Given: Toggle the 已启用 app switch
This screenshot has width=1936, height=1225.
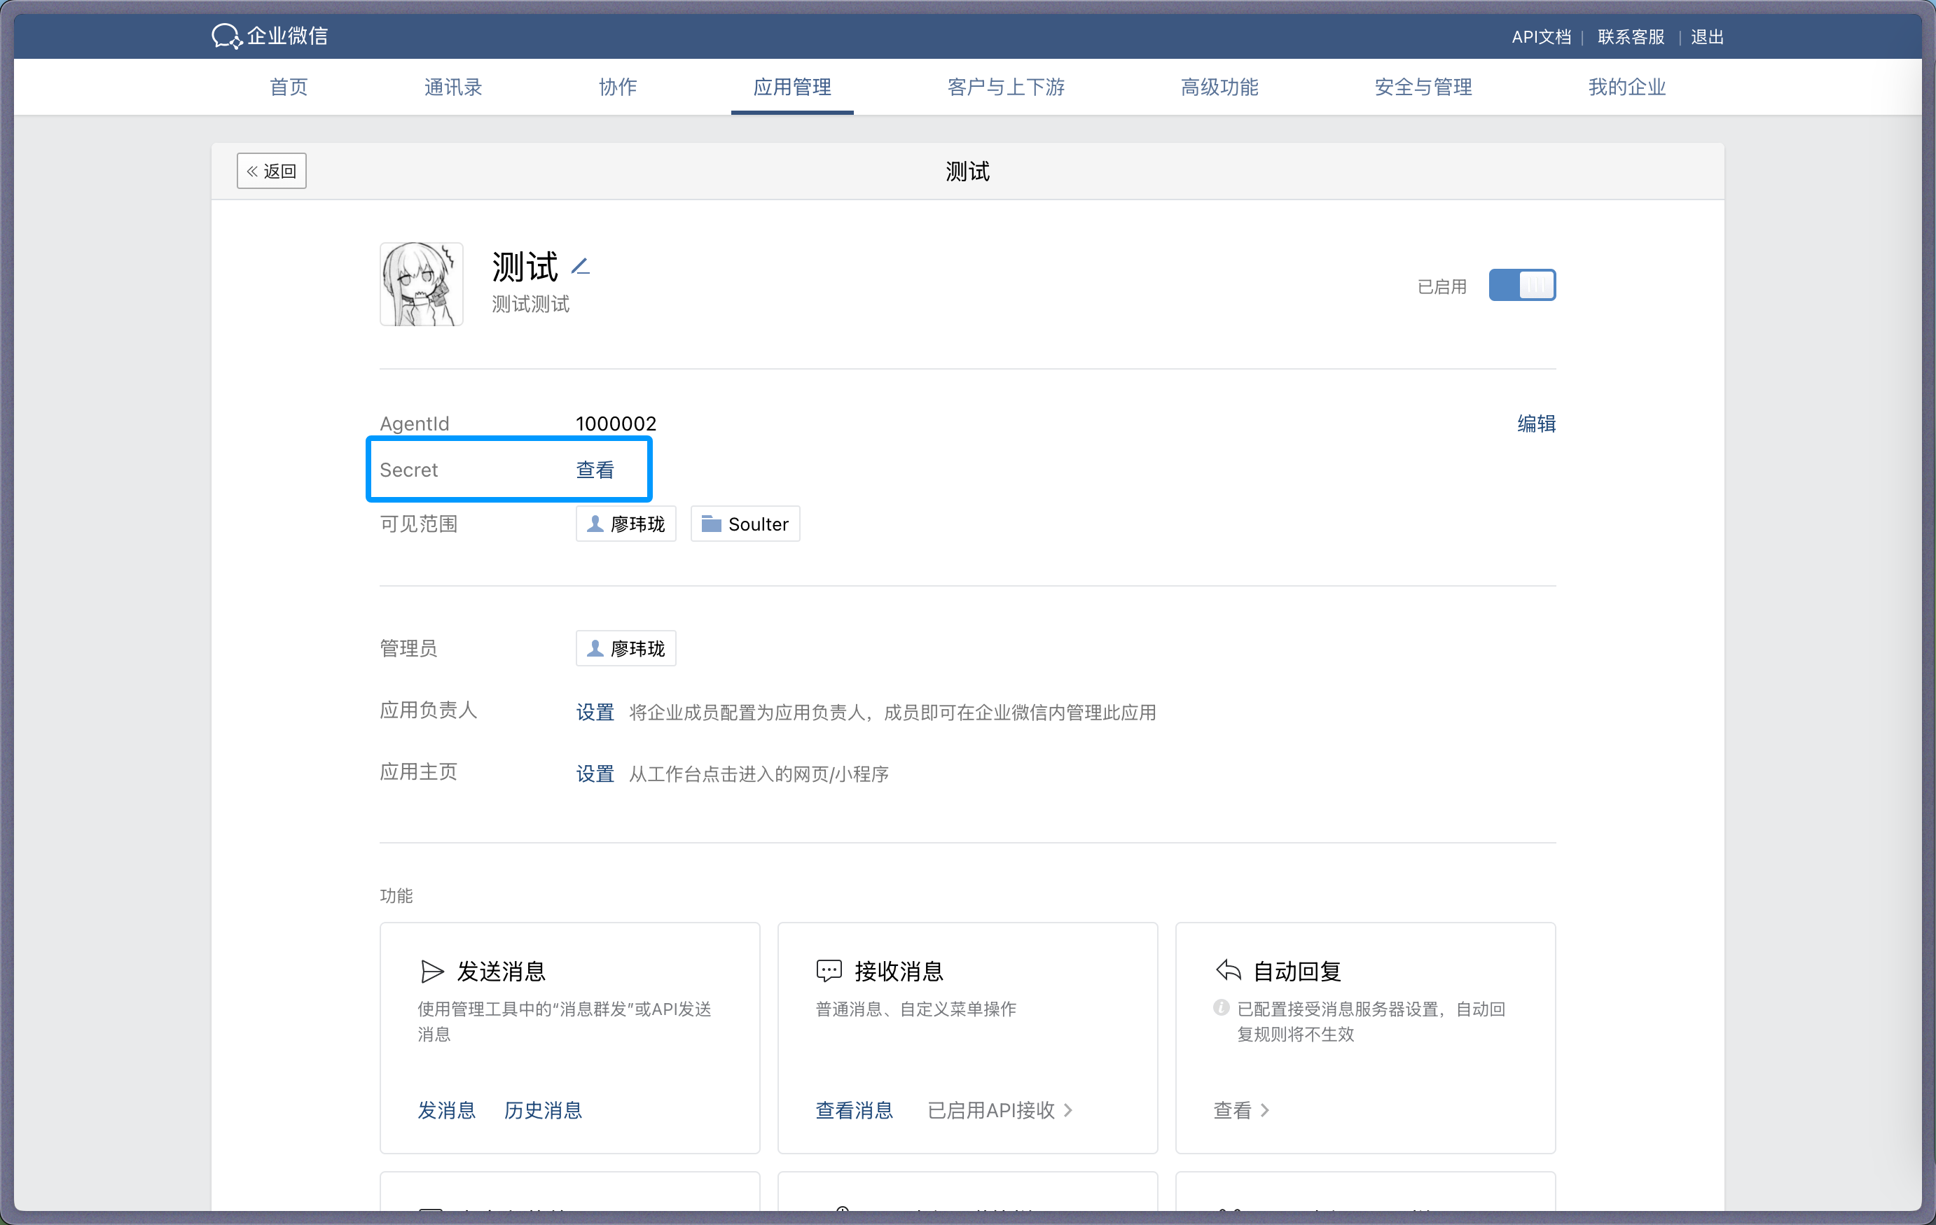Looking at the screenshot, I should pos(1521,286).
